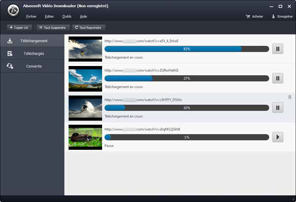Screen dimensions: 296x202
Task: Select the blue sky landscape thumbnail
Action: click(x=85, y=79)
